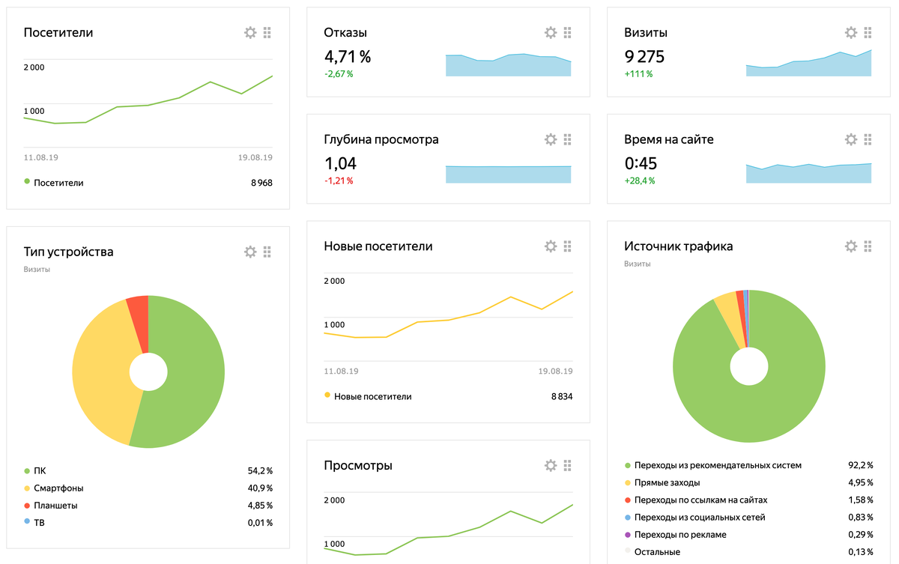This screenshot has height=564, width=899.
Task: Open settings gear of Глубина просмотра widget
Action: pyautogui.click(x=551, y=139)
